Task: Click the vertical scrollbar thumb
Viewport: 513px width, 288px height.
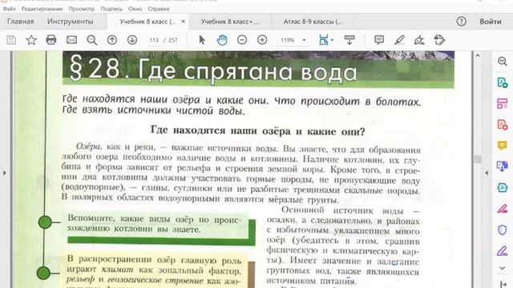Action: 478,159
